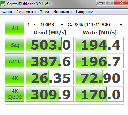The image size is (128, 115).
Task: Click the CrystalDiskMark title bar icon
Action: pos(3,4)
